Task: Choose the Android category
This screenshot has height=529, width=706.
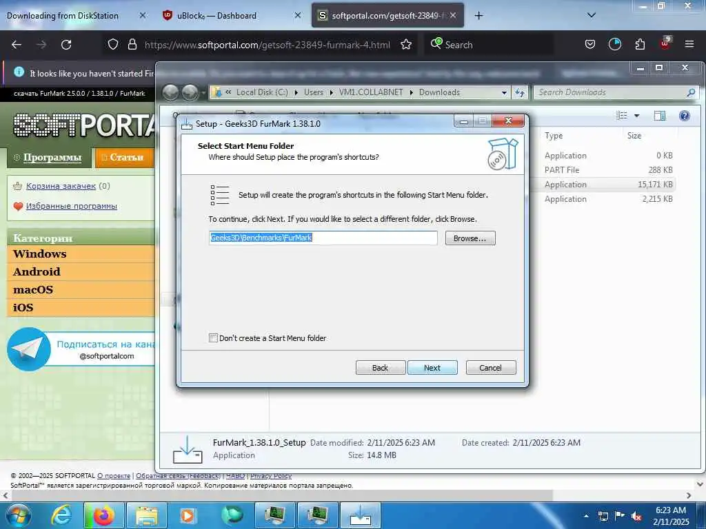Action: (37, 271)
